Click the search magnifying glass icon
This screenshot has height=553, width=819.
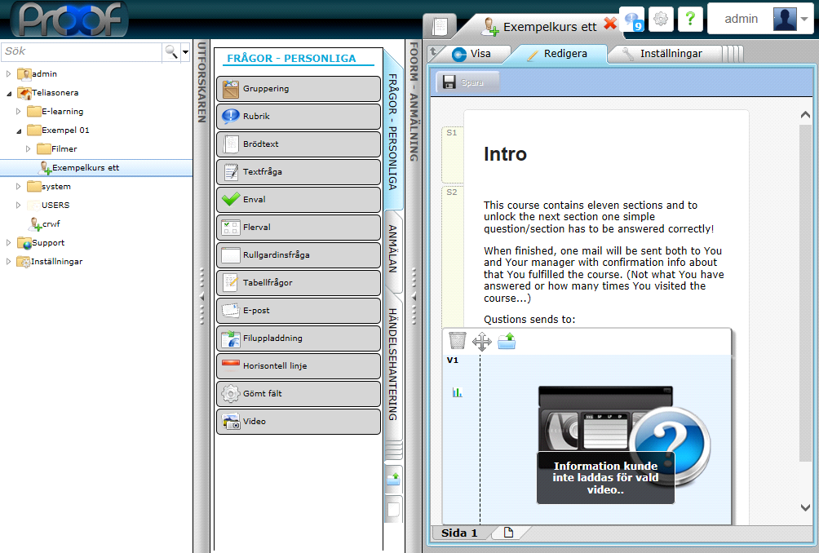tap(171, 51)
